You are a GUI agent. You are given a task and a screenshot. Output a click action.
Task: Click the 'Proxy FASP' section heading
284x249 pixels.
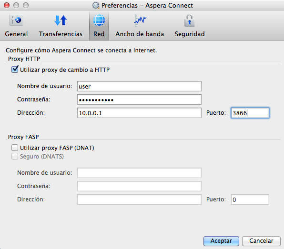point(23,137)
